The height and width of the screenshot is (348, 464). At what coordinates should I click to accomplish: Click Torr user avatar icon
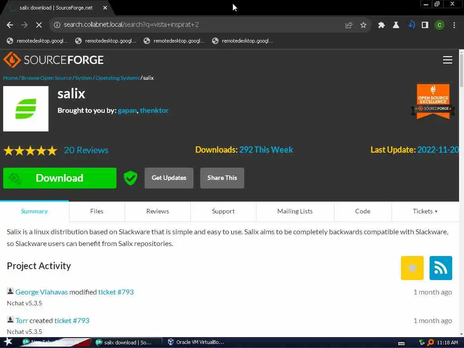pos(10,319)
